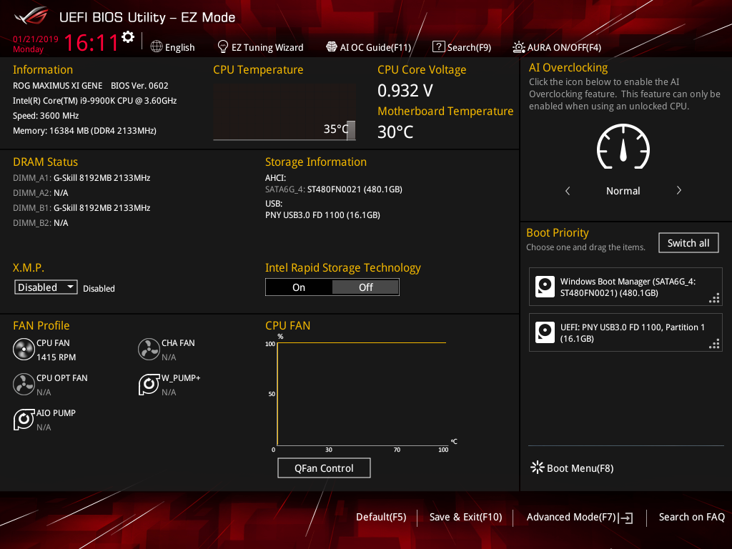
Task: Click the DIMM_A1 G-Skill 8192MB row
Action: 81,178
